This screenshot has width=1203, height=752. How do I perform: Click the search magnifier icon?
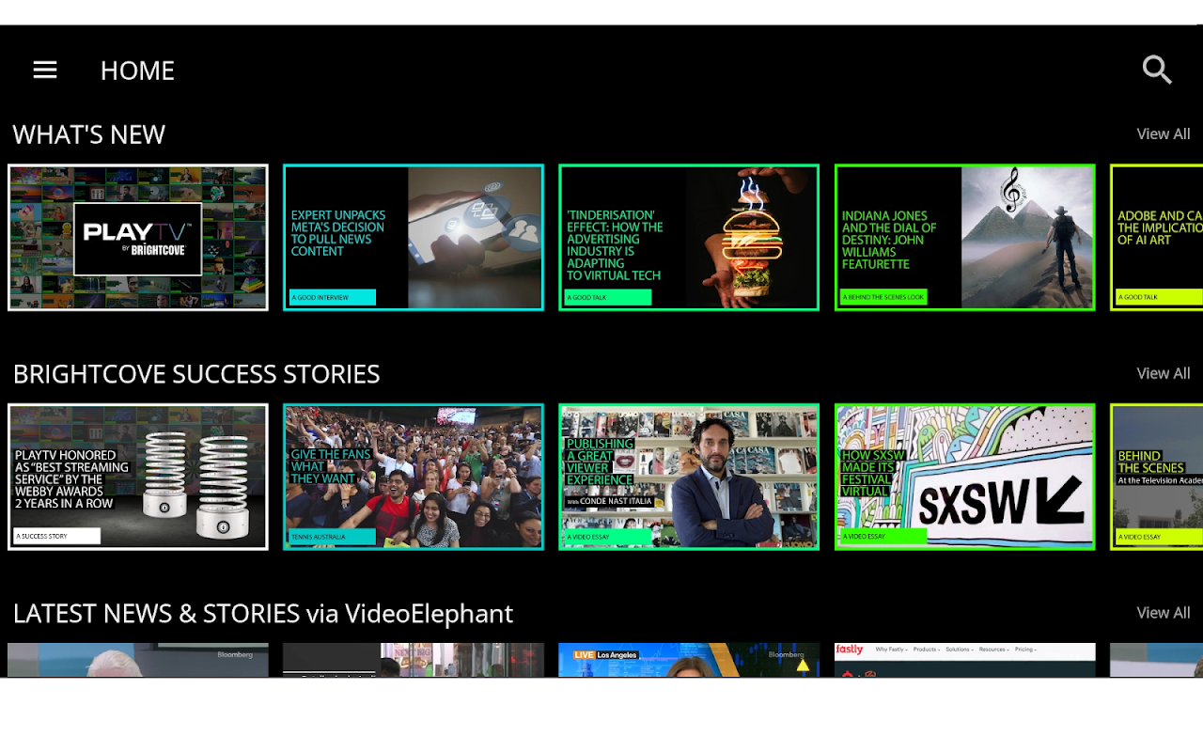(x=1157, y=70)
